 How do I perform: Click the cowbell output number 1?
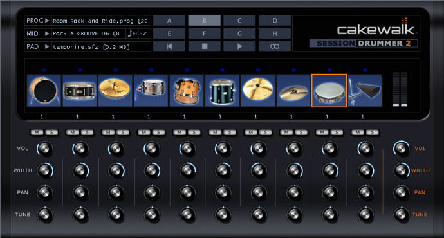click(x=363, y=116)
